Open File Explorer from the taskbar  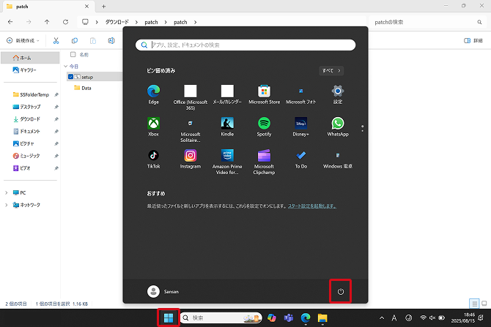(x=322, y=318)
